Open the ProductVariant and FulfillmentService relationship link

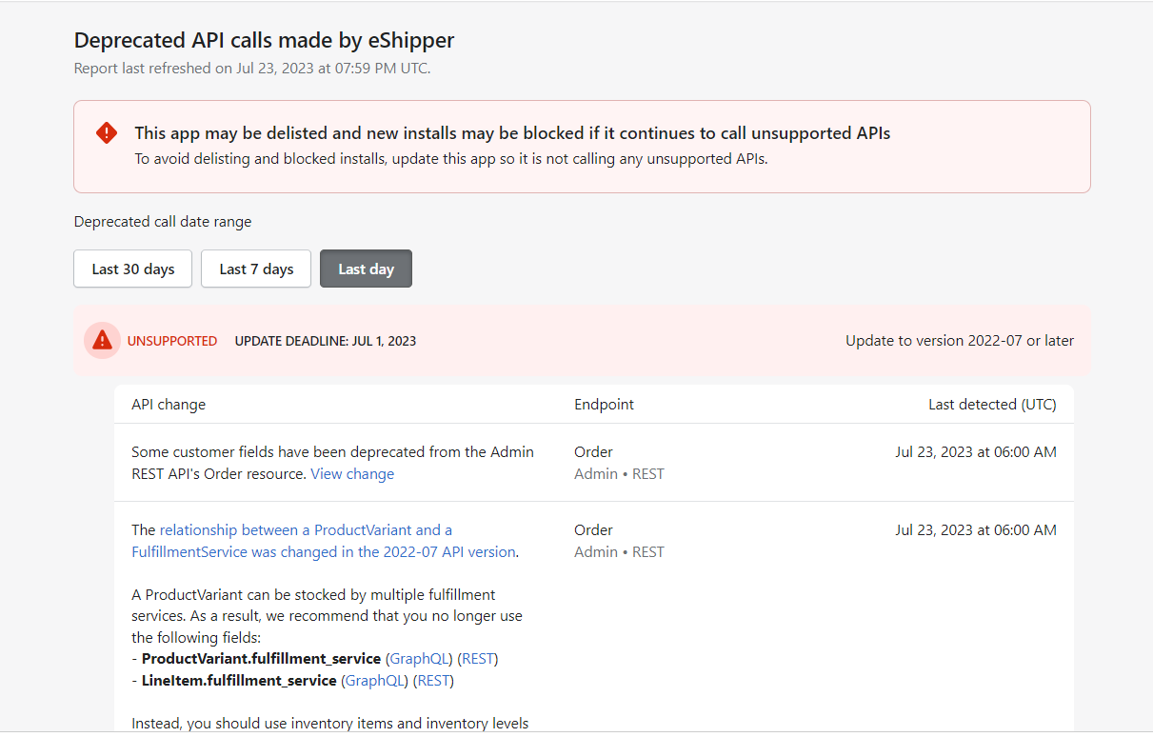coord(324,541)
